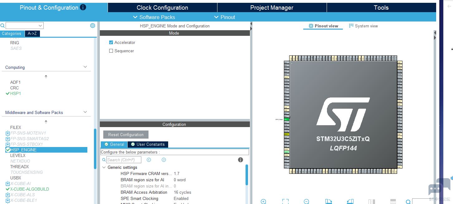
Task: Open the peripheral search combo box
Action: [x=25, y=26]
